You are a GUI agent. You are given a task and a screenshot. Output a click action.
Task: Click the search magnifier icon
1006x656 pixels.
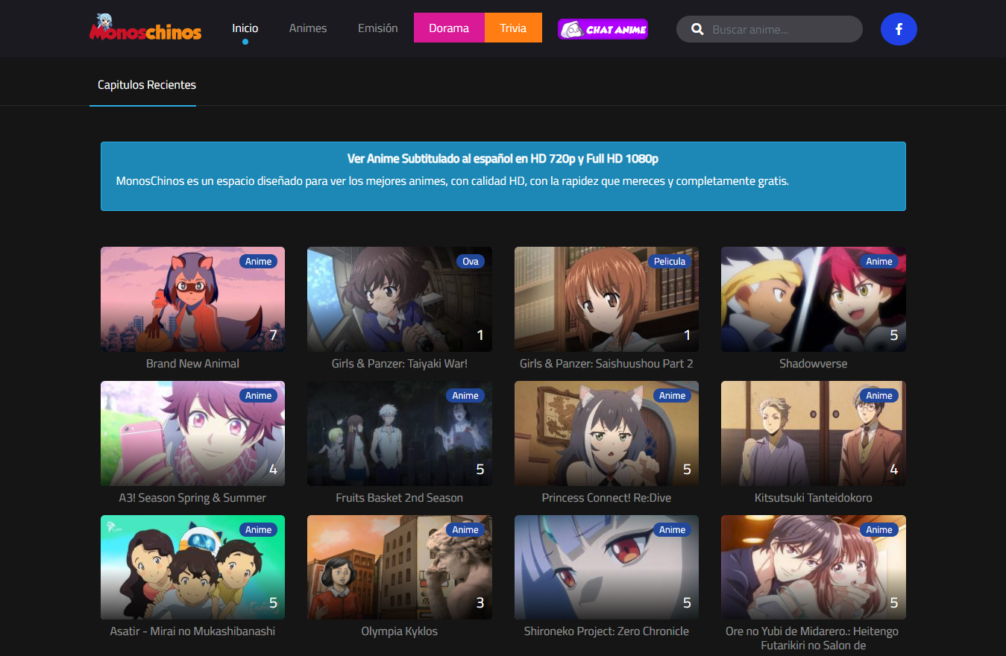[x=697, y=30]
